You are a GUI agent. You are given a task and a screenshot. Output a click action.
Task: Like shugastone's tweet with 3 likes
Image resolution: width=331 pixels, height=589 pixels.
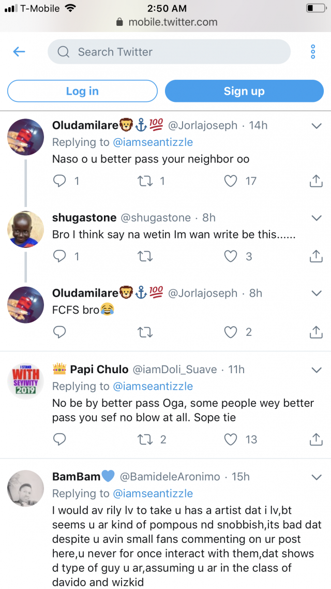tap(231, 256)
